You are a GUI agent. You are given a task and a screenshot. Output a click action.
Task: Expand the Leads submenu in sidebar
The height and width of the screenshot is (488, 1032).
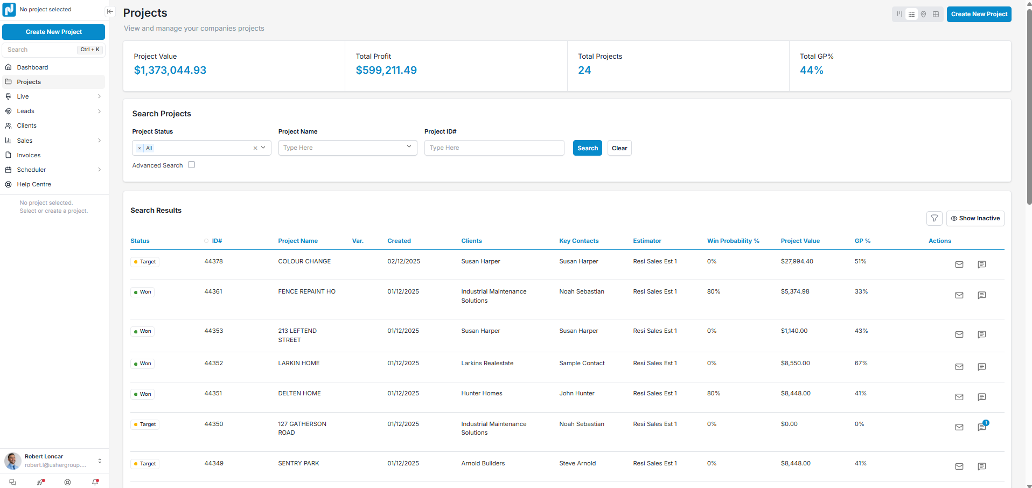coord(99,111)
